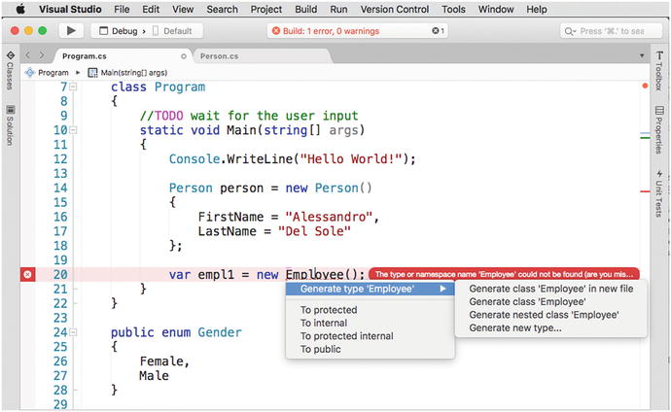The width and height of the screenshot is (671, 412).
Task: Start debugging with the Run play button
Action: (x=71, y=31)
